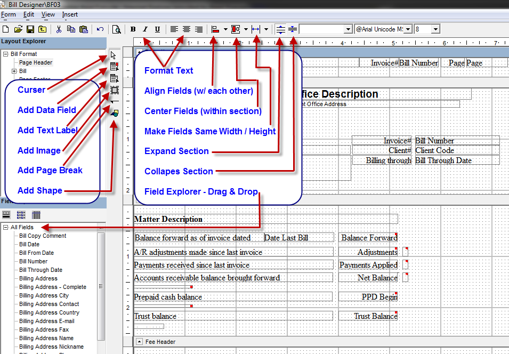The image size is (509, 354).
Task: Pick the Add Image tool
Action: pyautogui.click(x=113, y=90)
